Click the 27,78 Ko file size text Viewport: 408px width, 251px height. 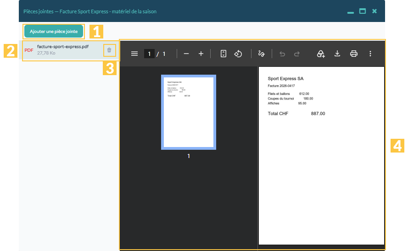click(46, 53)
